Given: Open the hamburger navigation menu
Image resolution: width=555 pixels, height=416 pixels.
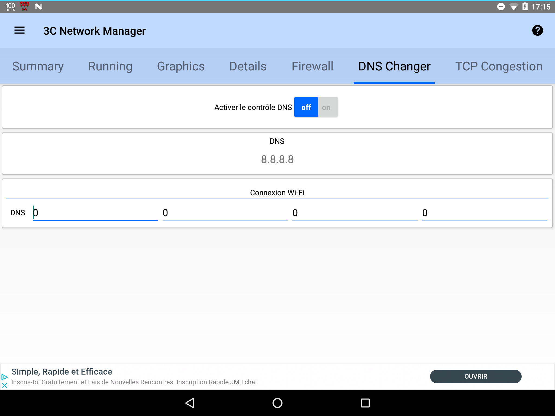Looking at the screenshot, I should [20, 30].
